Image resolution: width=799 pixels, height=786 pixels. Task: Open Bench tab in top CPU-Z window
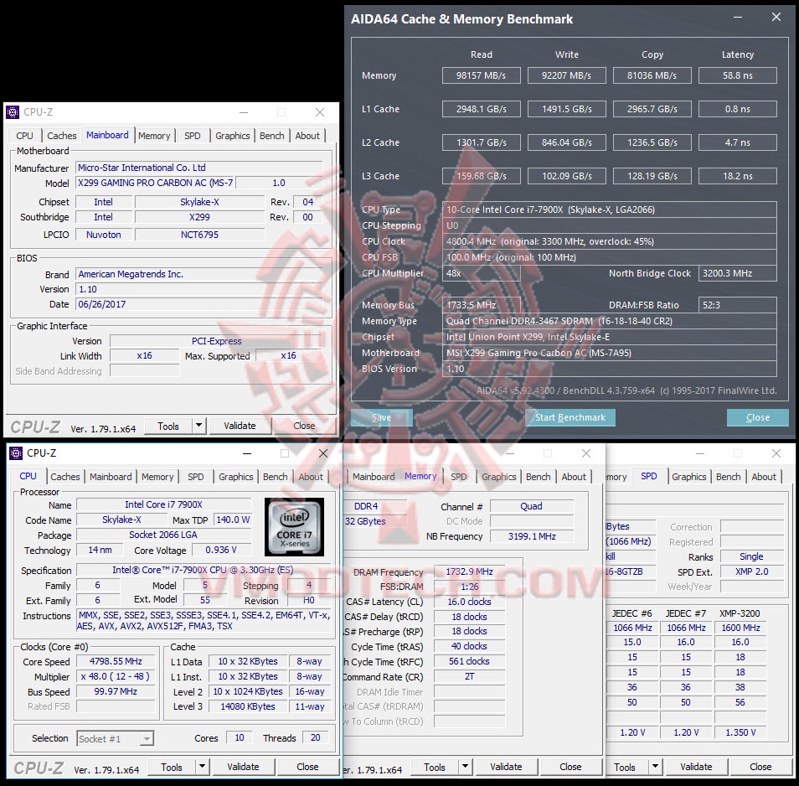click(x=271, y=136)
